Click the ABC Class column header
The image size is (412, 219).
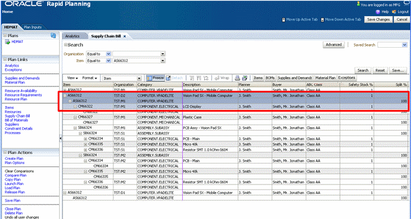pos(322,85)
